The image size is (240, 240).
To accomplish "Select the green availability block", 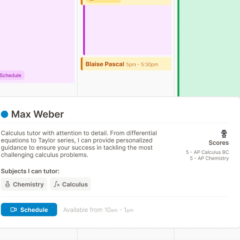I will point(208,48).
